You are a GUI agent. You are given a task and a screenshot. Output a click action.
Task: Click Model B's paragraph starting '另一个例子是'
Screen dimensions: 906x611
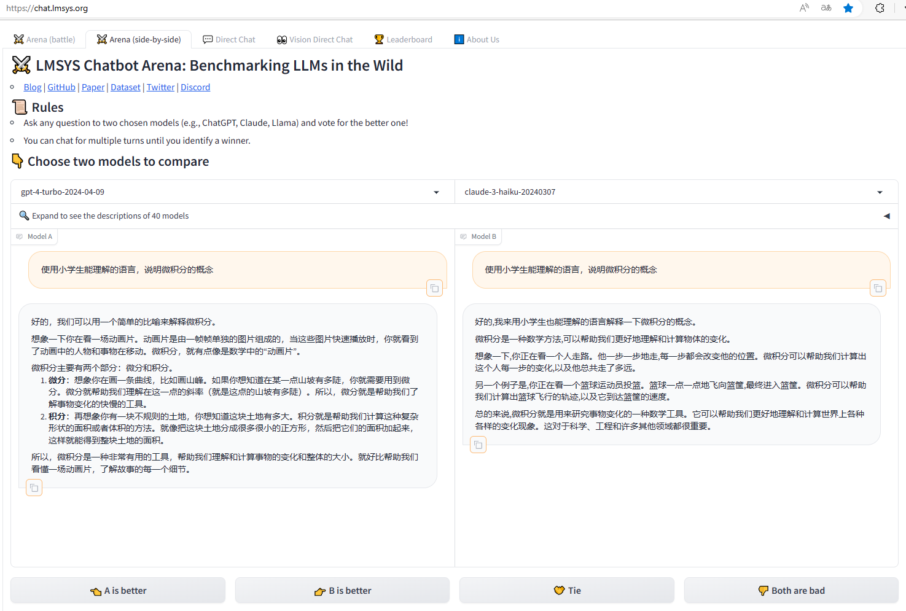tap(670, 391)
